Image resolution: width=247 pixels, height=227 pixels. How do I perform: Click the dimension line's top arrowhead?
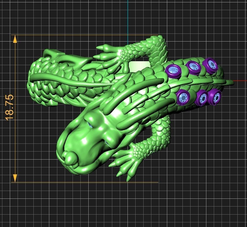point(15,39)
